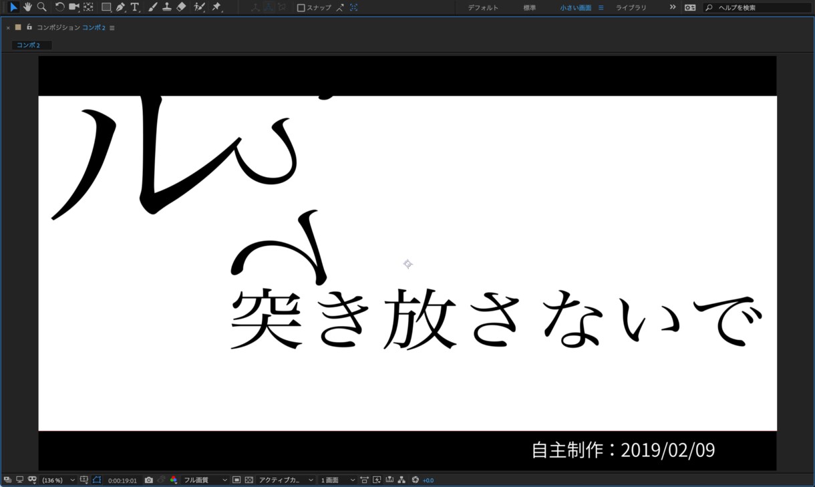Select the Eraser tool
815x487 pixels.
(x=181, y=7)
